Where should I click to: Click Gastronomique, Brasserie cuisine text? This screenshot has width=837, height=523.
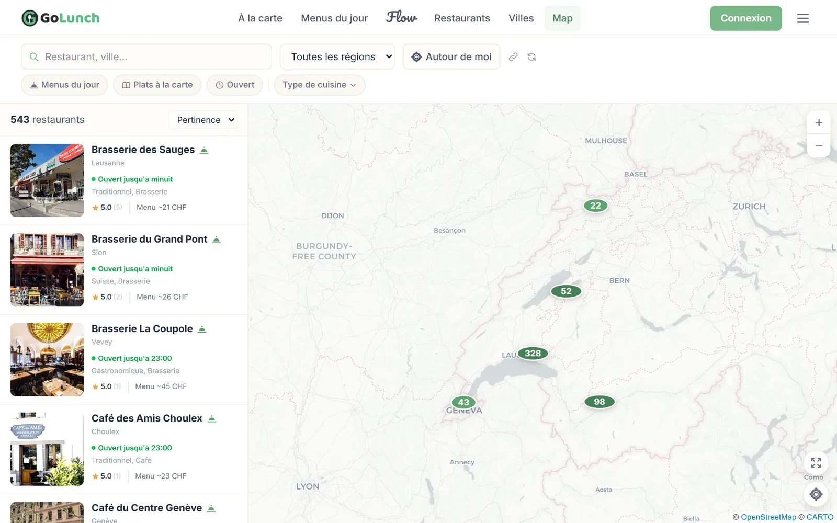pyautogui.click(x=135, y=371)
